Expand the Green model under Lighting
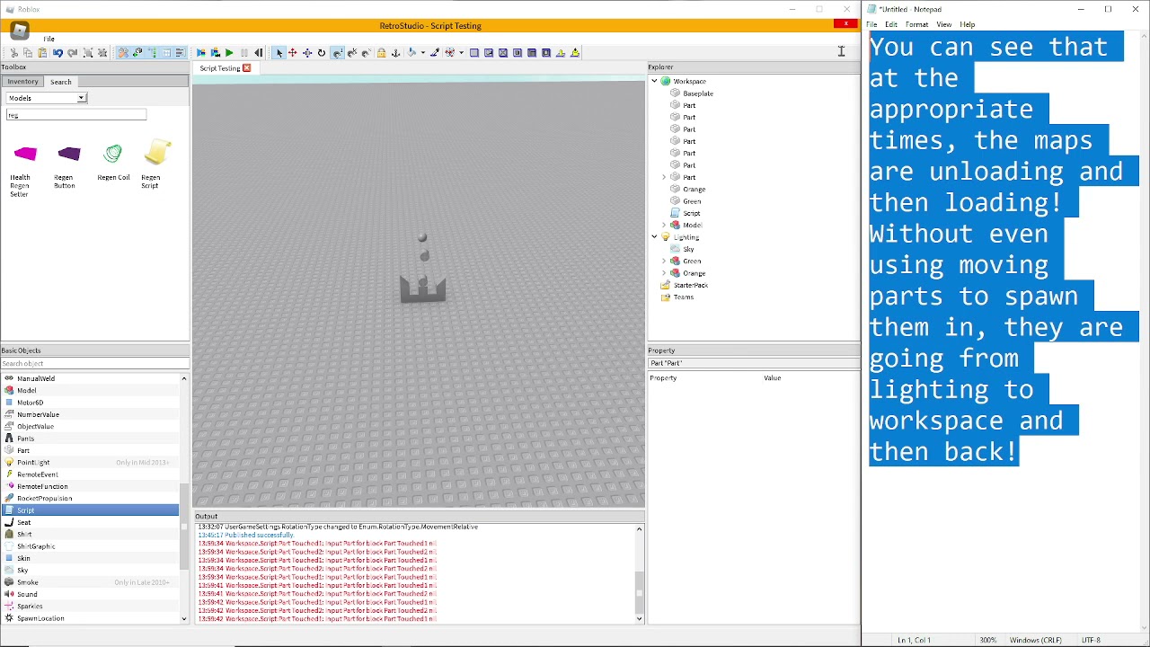This screenshot has height=647, width=1150. click(x=664, y=261)
